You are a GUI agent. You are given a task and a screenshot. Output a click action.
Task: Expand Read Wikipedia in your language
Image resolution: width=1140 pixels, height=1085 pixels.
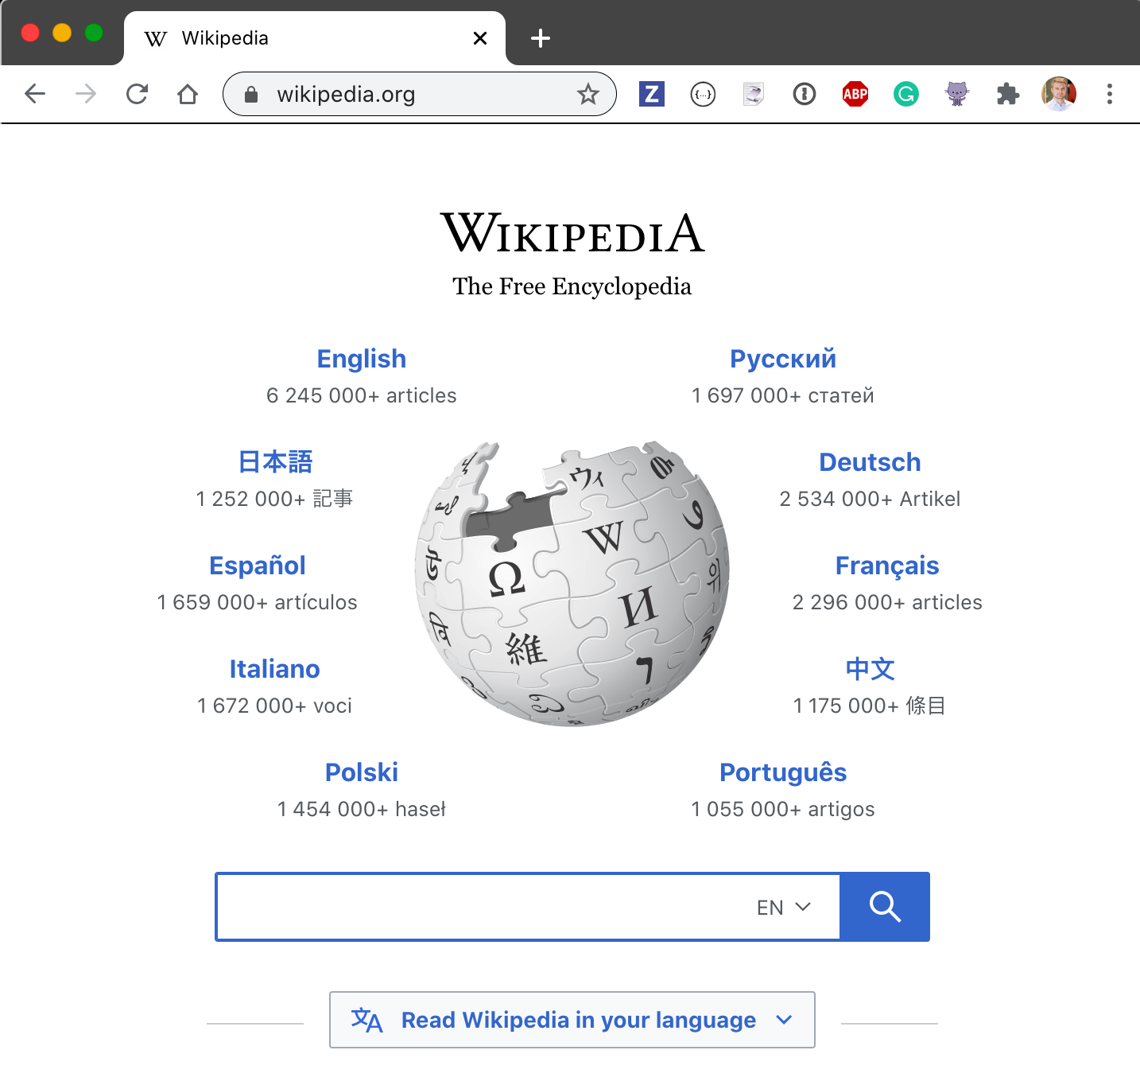pos(572,1020)
